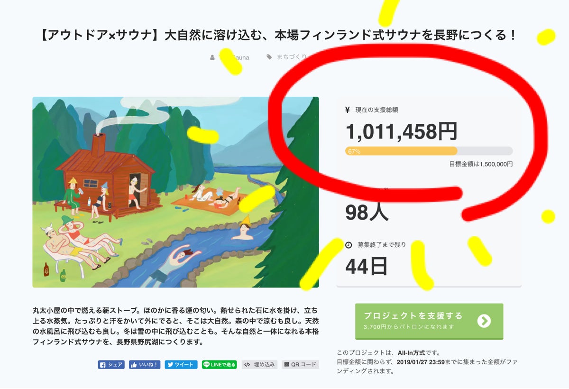Click the yen icon beside 現在の支援総額
This screenshot has width=569, height=389.
point(348,110)
